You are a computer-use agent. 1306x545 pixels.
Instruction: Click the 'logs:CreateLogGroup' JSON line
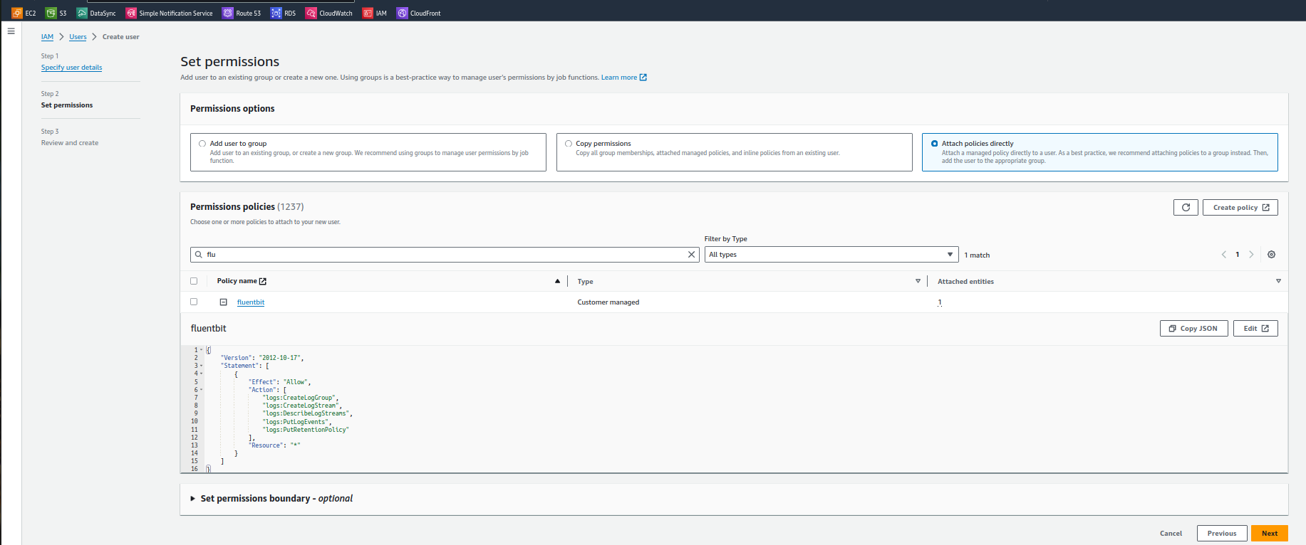pyautogui.click(x=300, y=398)
